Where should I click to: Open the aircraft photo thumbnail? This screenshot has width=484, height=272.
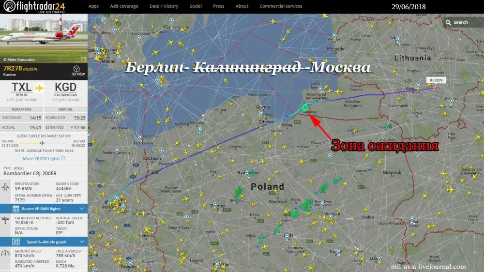44,38
